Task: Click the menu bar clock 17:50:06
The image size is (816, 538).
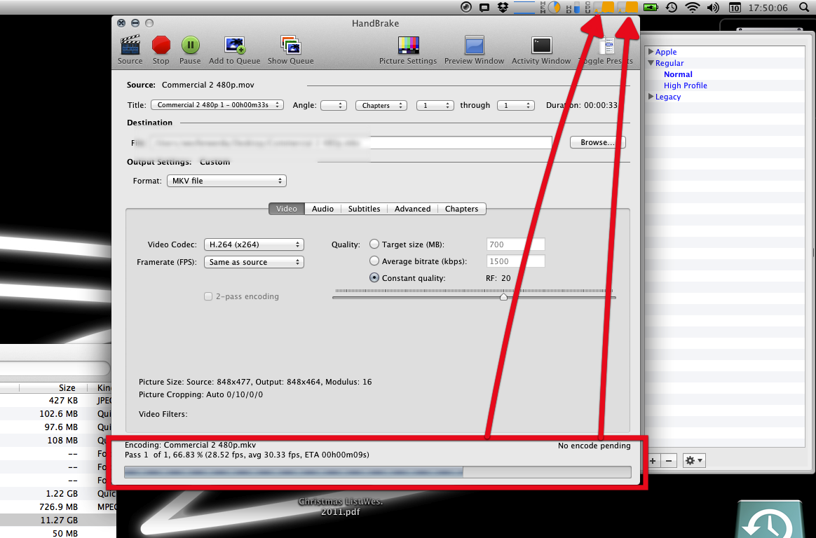Action: click(x=768, y=7)
